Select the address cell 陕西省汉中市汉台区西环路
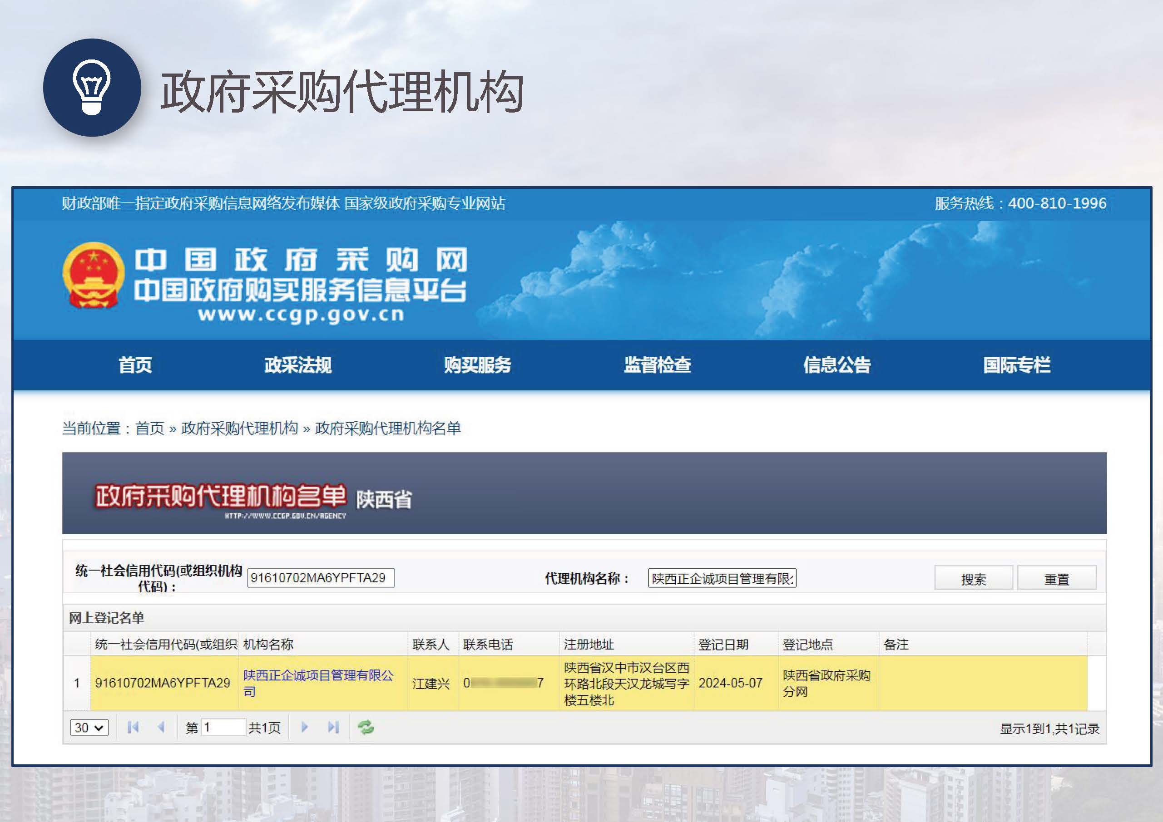 pyautogui.click(x=627, y=683)
